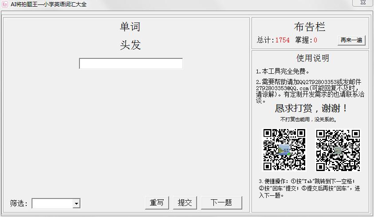The width and height of the screenshot is (374, 217).
Task: Click the 总计: label
Action: pos(265,40)
